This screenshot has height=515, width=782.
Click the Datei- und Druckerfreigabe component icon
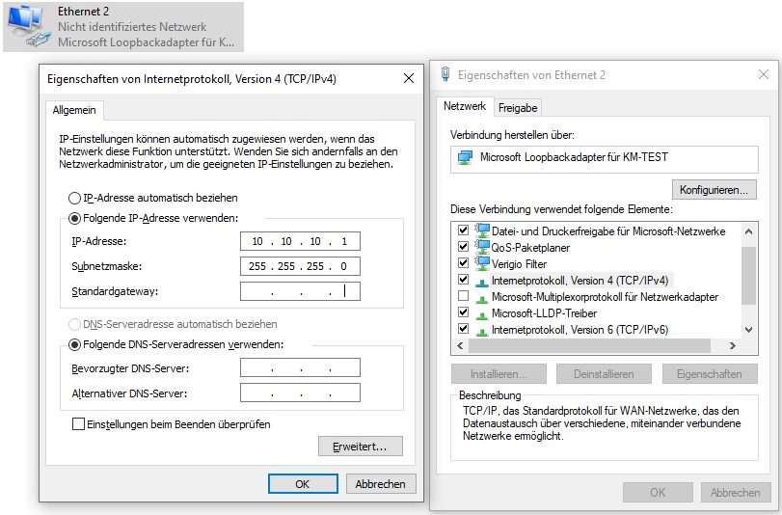point(482,230)
